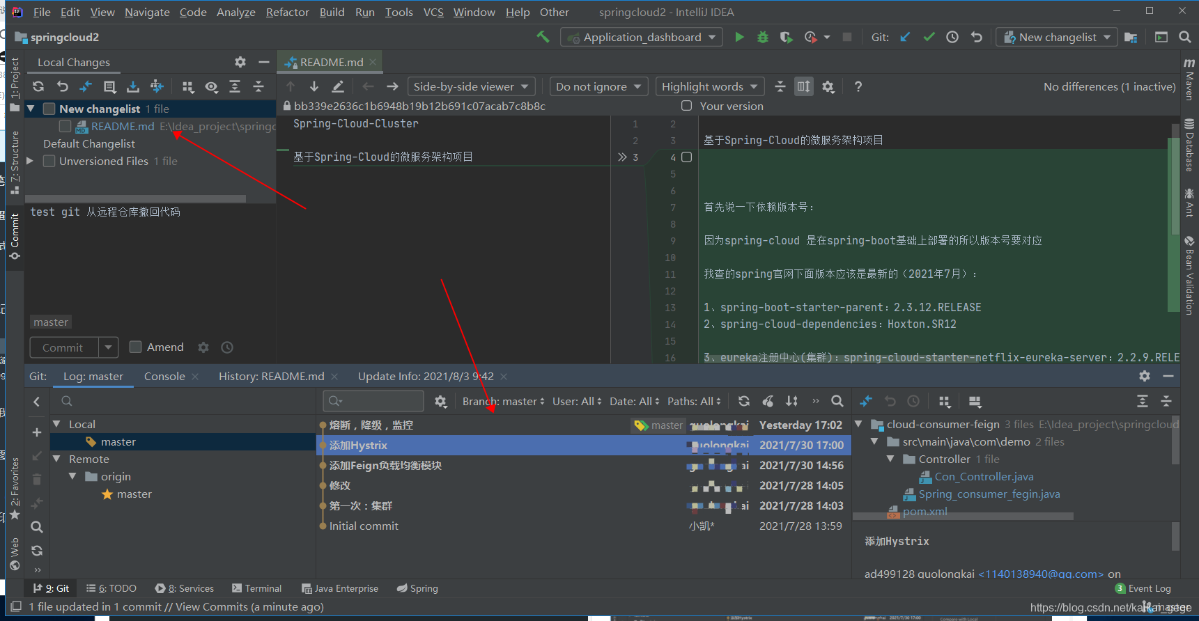The height and width of the screenshot is (621, 1199).
Task: Click plus icon to create new branch
Action: 37,432
